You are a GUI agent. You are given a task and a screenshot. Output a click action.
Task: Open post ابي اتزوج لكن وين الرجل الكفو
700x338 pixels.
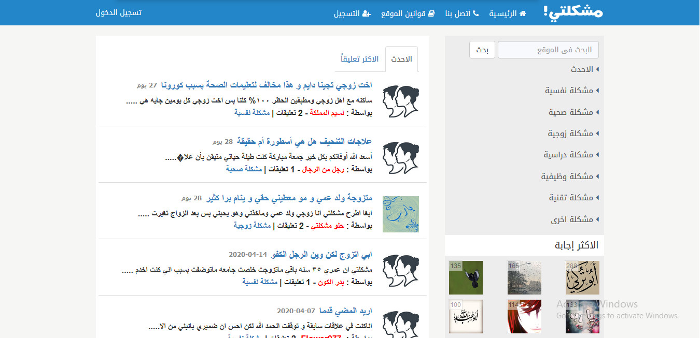pyautogui.click(x=322, y=255)
